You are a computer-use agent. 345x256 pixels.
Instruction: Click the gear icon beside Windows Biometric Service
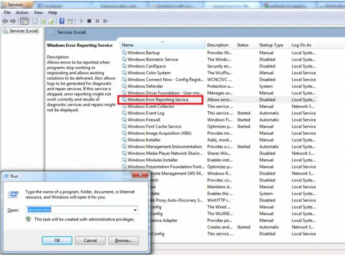pos(124,59)
